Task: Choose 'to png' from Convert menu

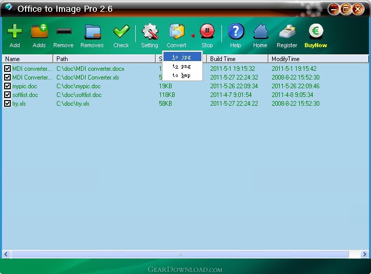Action: (182, 66)
